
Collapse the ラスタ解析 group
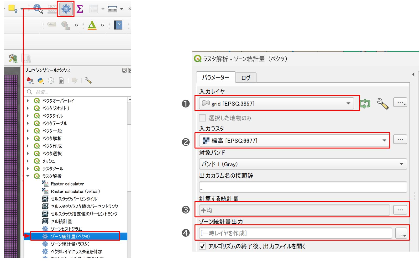pos(28,176)
